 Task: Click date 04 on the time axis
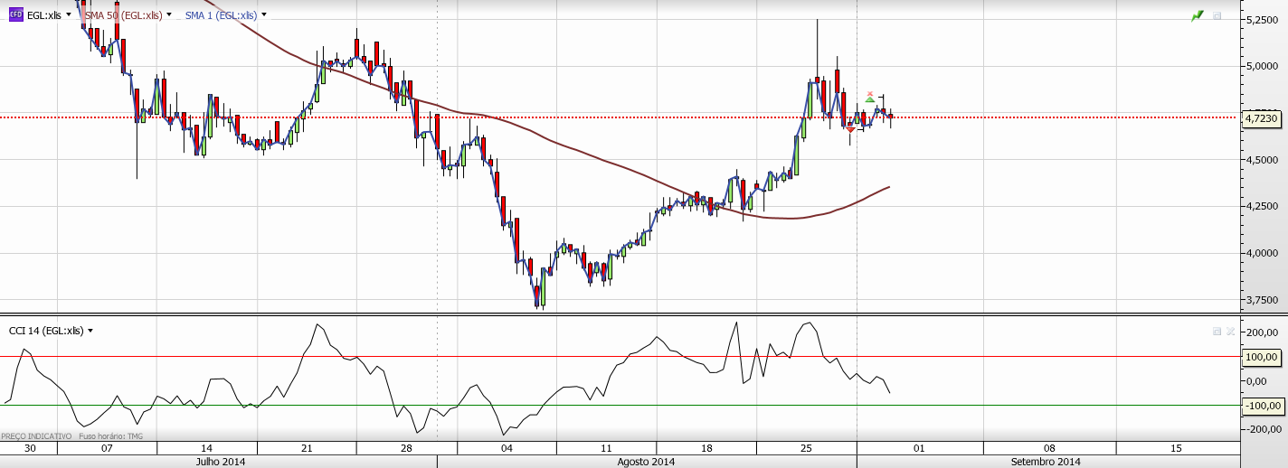507,448
